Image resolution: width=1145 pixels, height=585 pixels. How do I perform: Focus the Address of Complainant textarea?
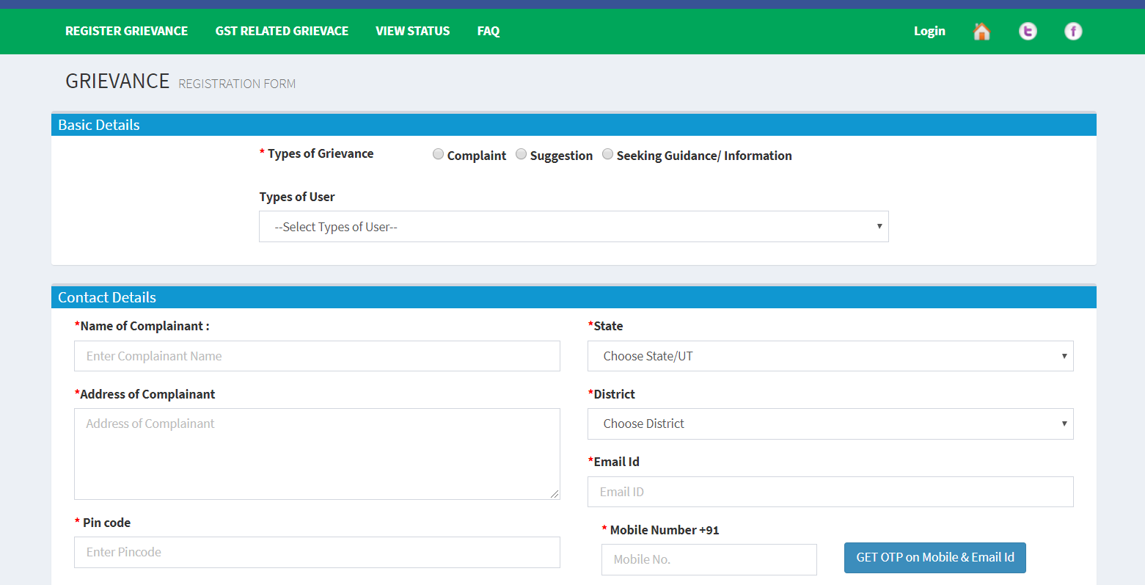coord(316,454)
